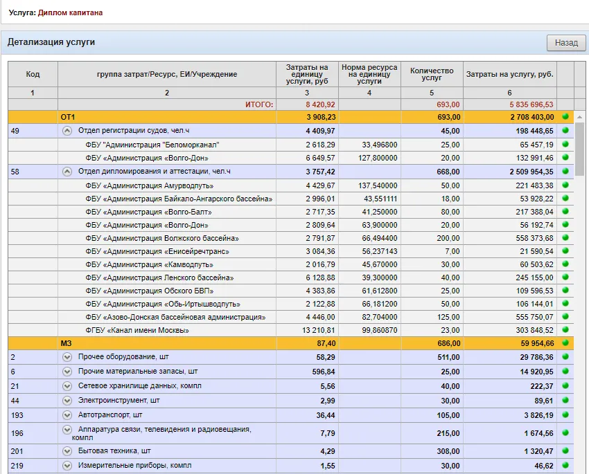589x474 pixels.
Task: Click green status dot for Измерительные приборы
Action: (x=565, y=466)
